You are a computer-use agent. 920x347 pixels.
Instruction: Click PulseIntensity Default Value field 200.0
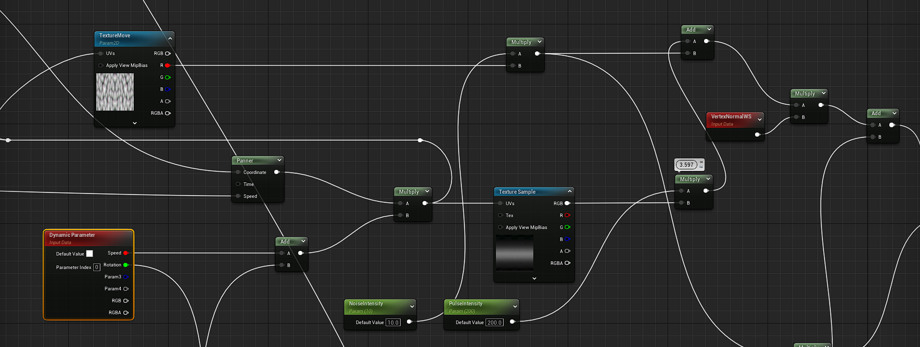494,323
